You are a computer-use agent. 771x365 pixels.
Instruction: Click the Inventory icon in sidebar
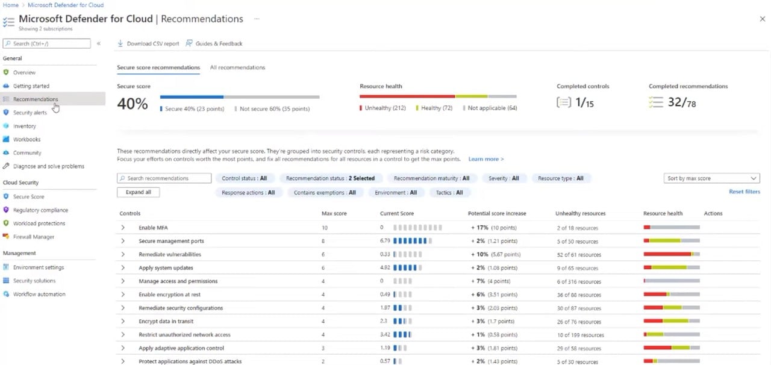(6, 126)
